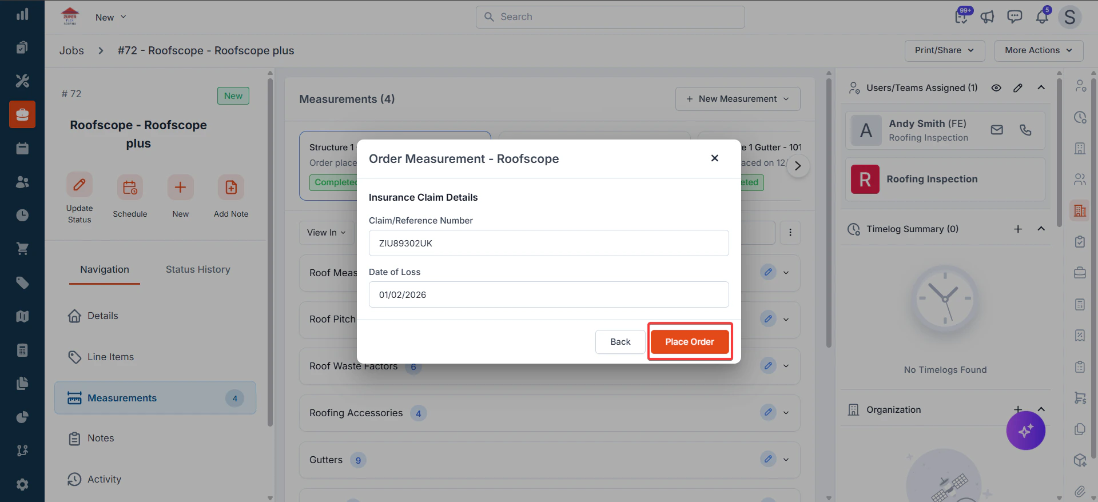1098x502 pixels.
Task: Open the purple AI sparkle assistant button
Action: (1025, 430)
